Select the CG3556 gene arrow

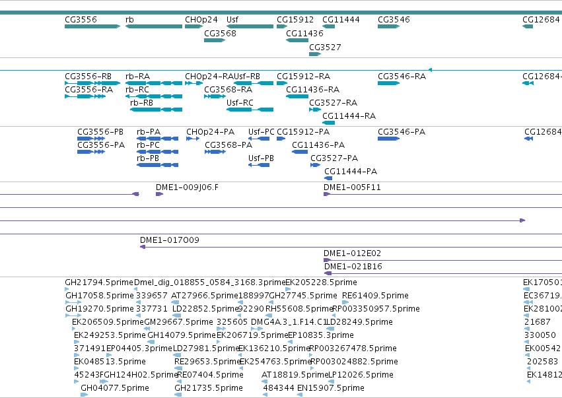click(x=92, y=26)
